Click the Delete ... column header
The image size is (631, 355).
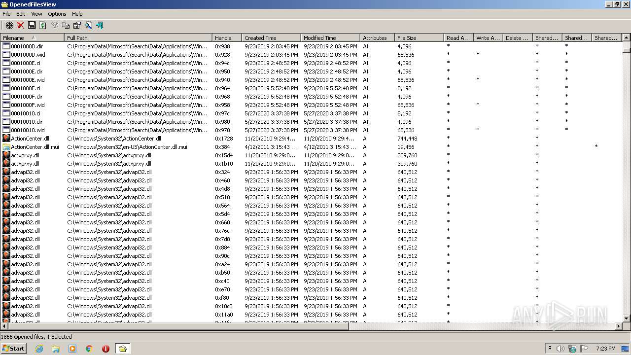[518, 37]
